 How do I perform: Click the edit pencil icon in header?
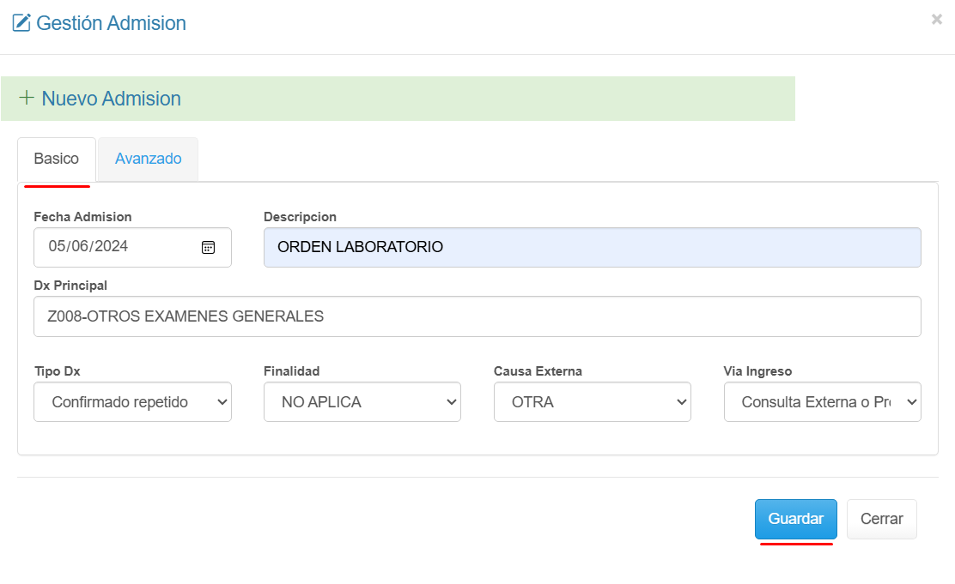[x=21, y=23]
